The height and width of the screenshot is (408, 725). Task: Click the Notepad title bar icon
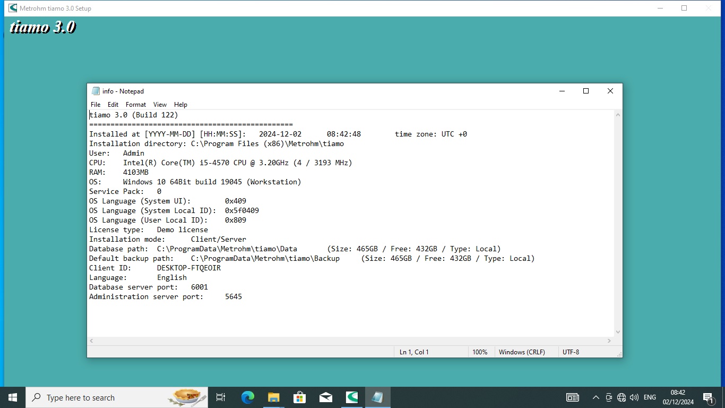pos(96,91)
